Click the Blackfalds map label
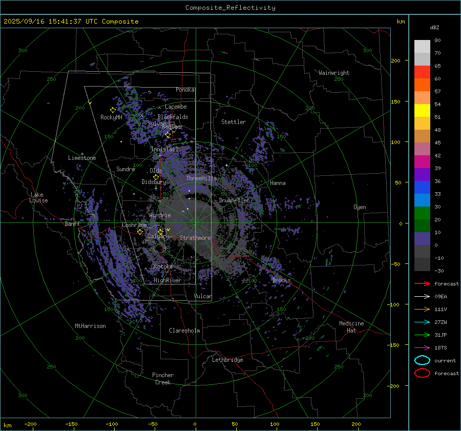 [173, 117]
